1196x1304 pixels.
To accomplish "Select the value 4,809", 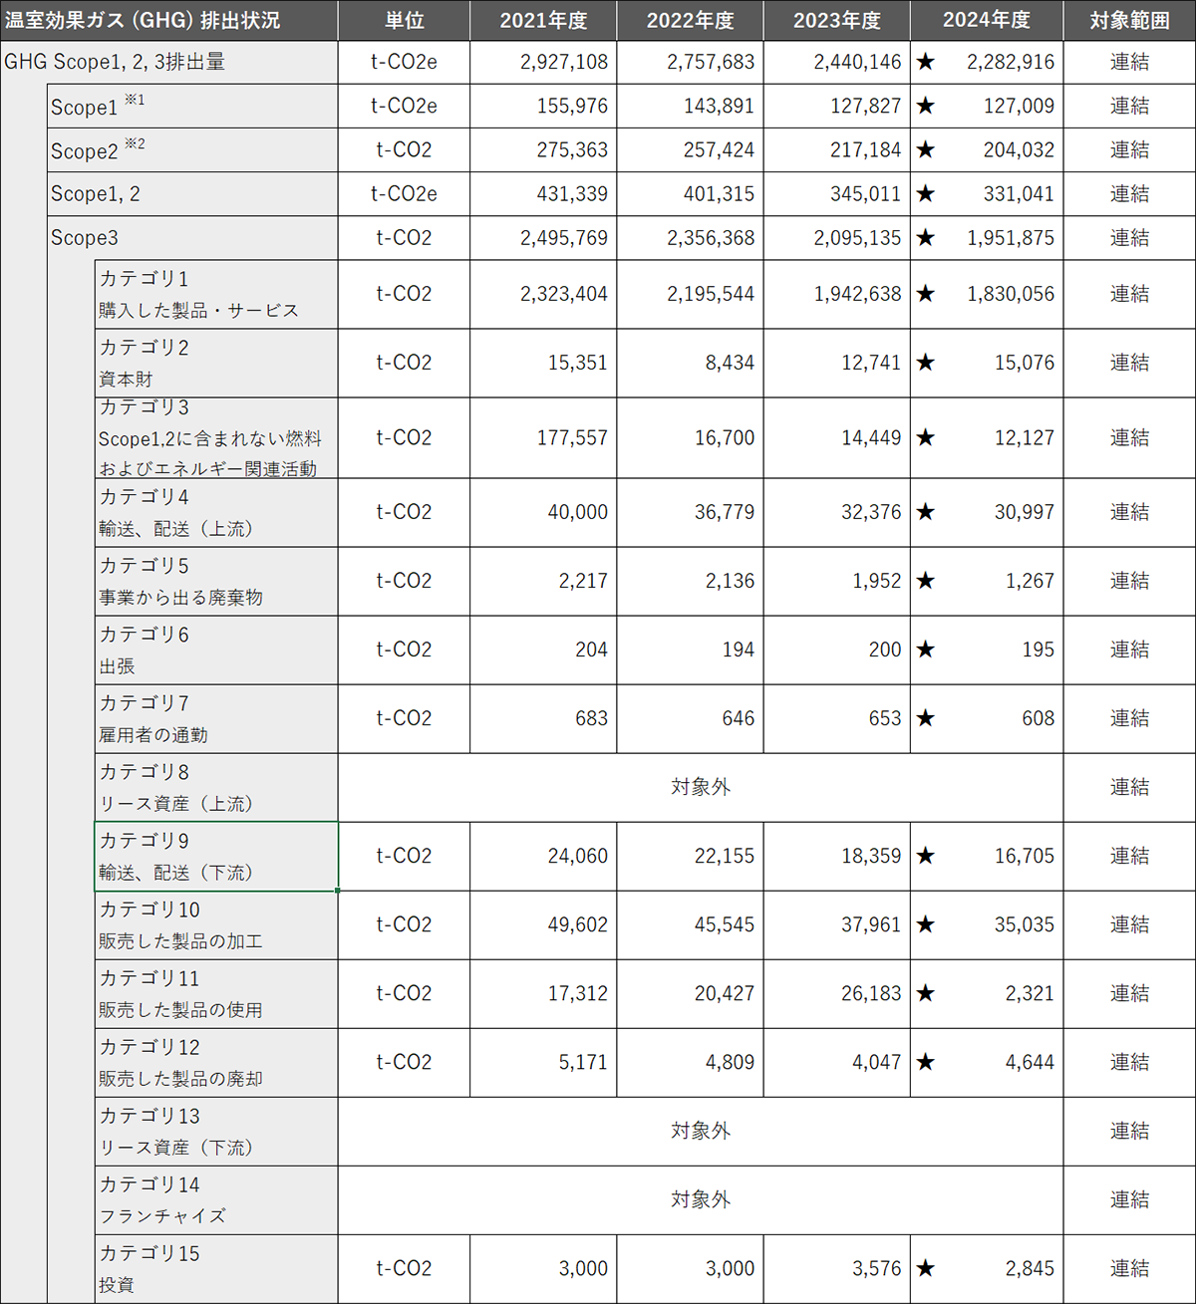I will tap(730, 1062).
